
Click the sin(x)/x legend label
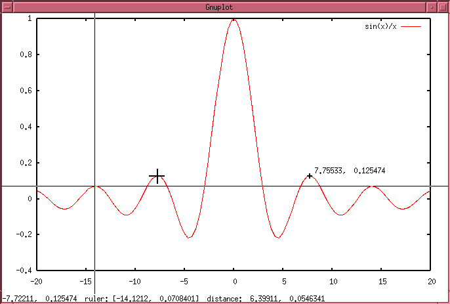point(380,27)
